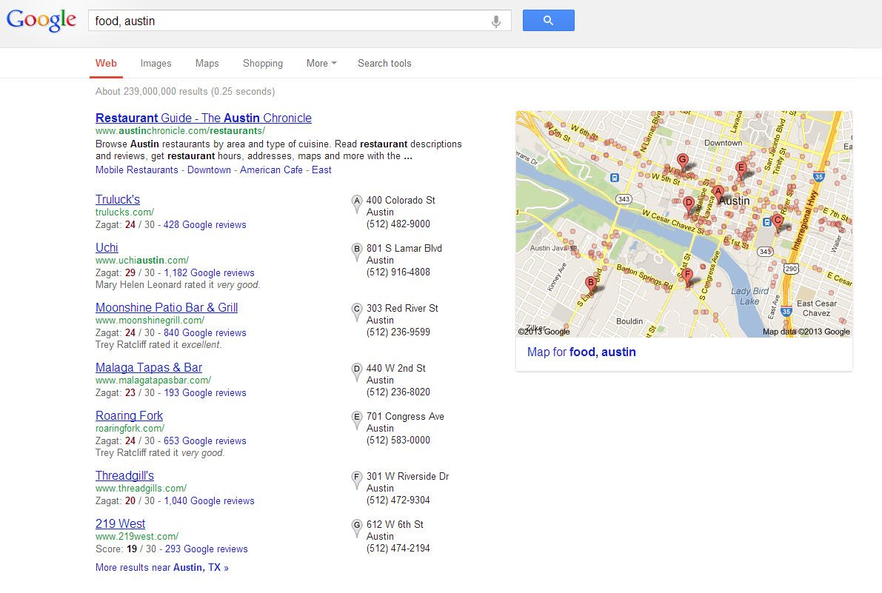Click the address '801 S Lamar Blvd'
Image resolution: width=882 pixels, height=593 pixels.
404,249
